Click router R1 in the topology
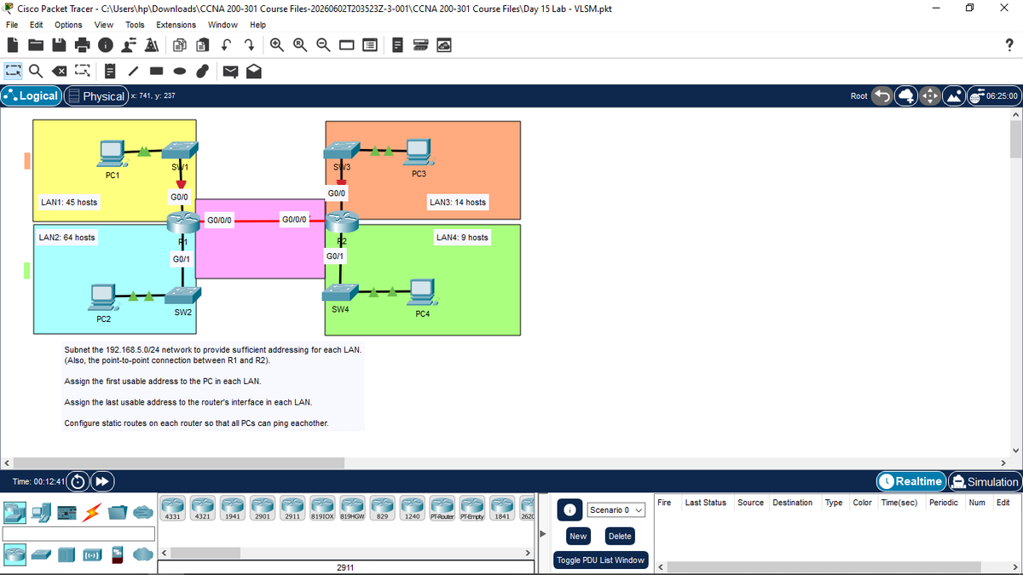This screenshot has width=1023, height=575. [182, 222]
